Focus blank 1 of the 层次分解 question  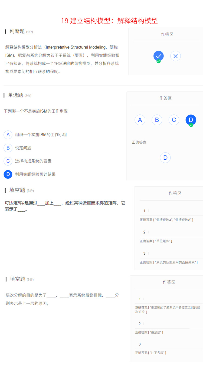click(171, 299)
